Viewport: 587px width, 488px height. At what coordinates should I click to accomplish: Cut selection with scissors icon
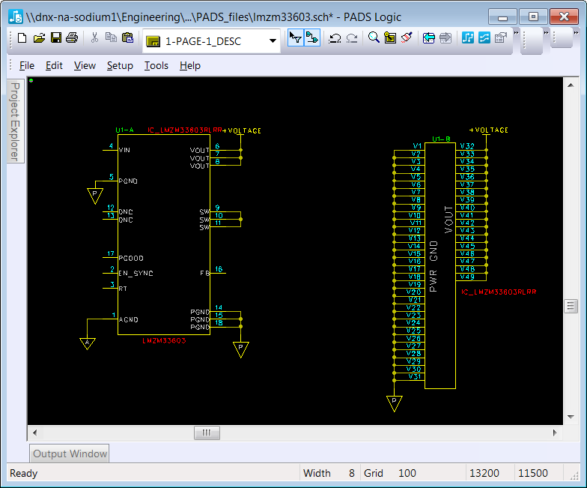click(94, 37)
